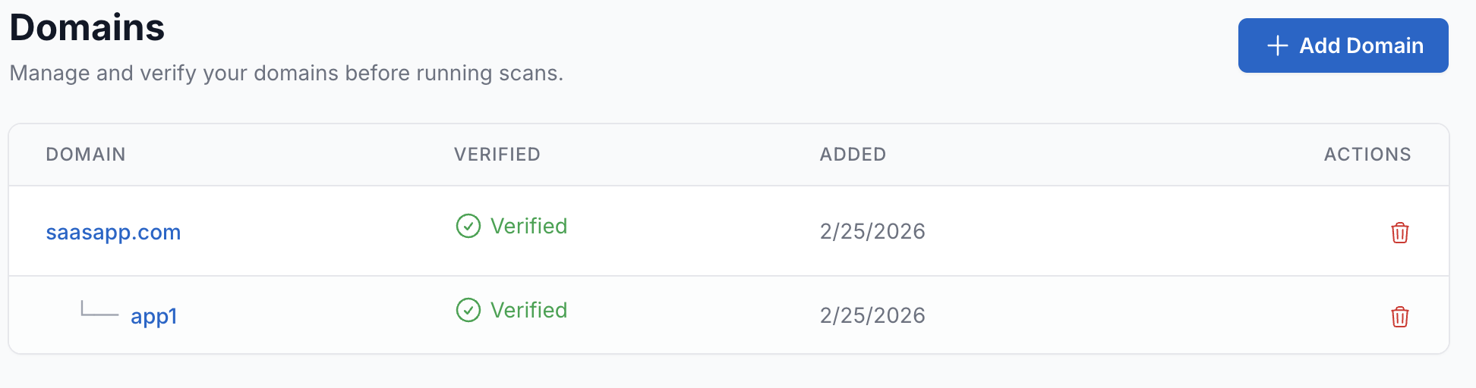Screen dimensions: 1476x388
Task: Click the green check icon beside saasapp.com's status
Action: tap(468, 226)
